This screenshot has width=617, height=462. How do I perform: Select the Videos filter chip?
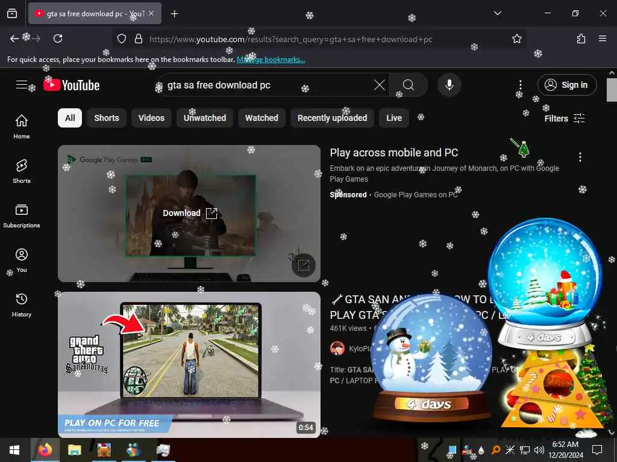click(x=151, y=118)
